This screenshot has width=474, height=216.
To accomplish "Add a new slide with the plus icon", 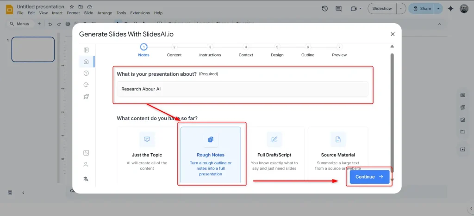I will [x=39, y=24].
